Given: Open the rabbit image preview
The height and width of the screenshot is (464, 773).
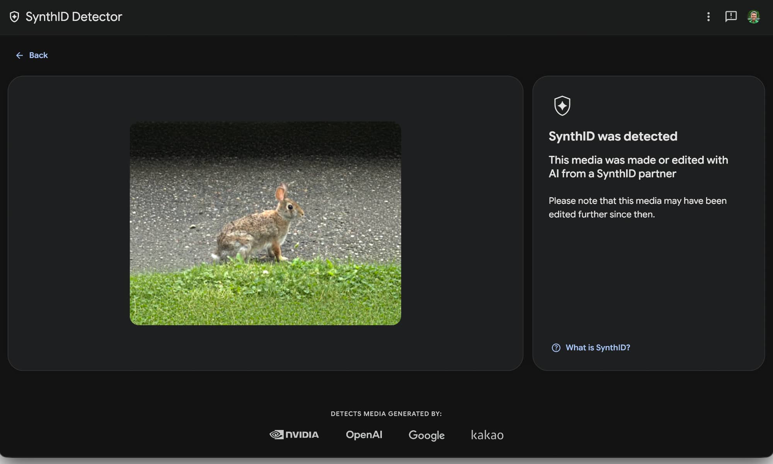Looking at the screenshot, I should pos(265,223).
